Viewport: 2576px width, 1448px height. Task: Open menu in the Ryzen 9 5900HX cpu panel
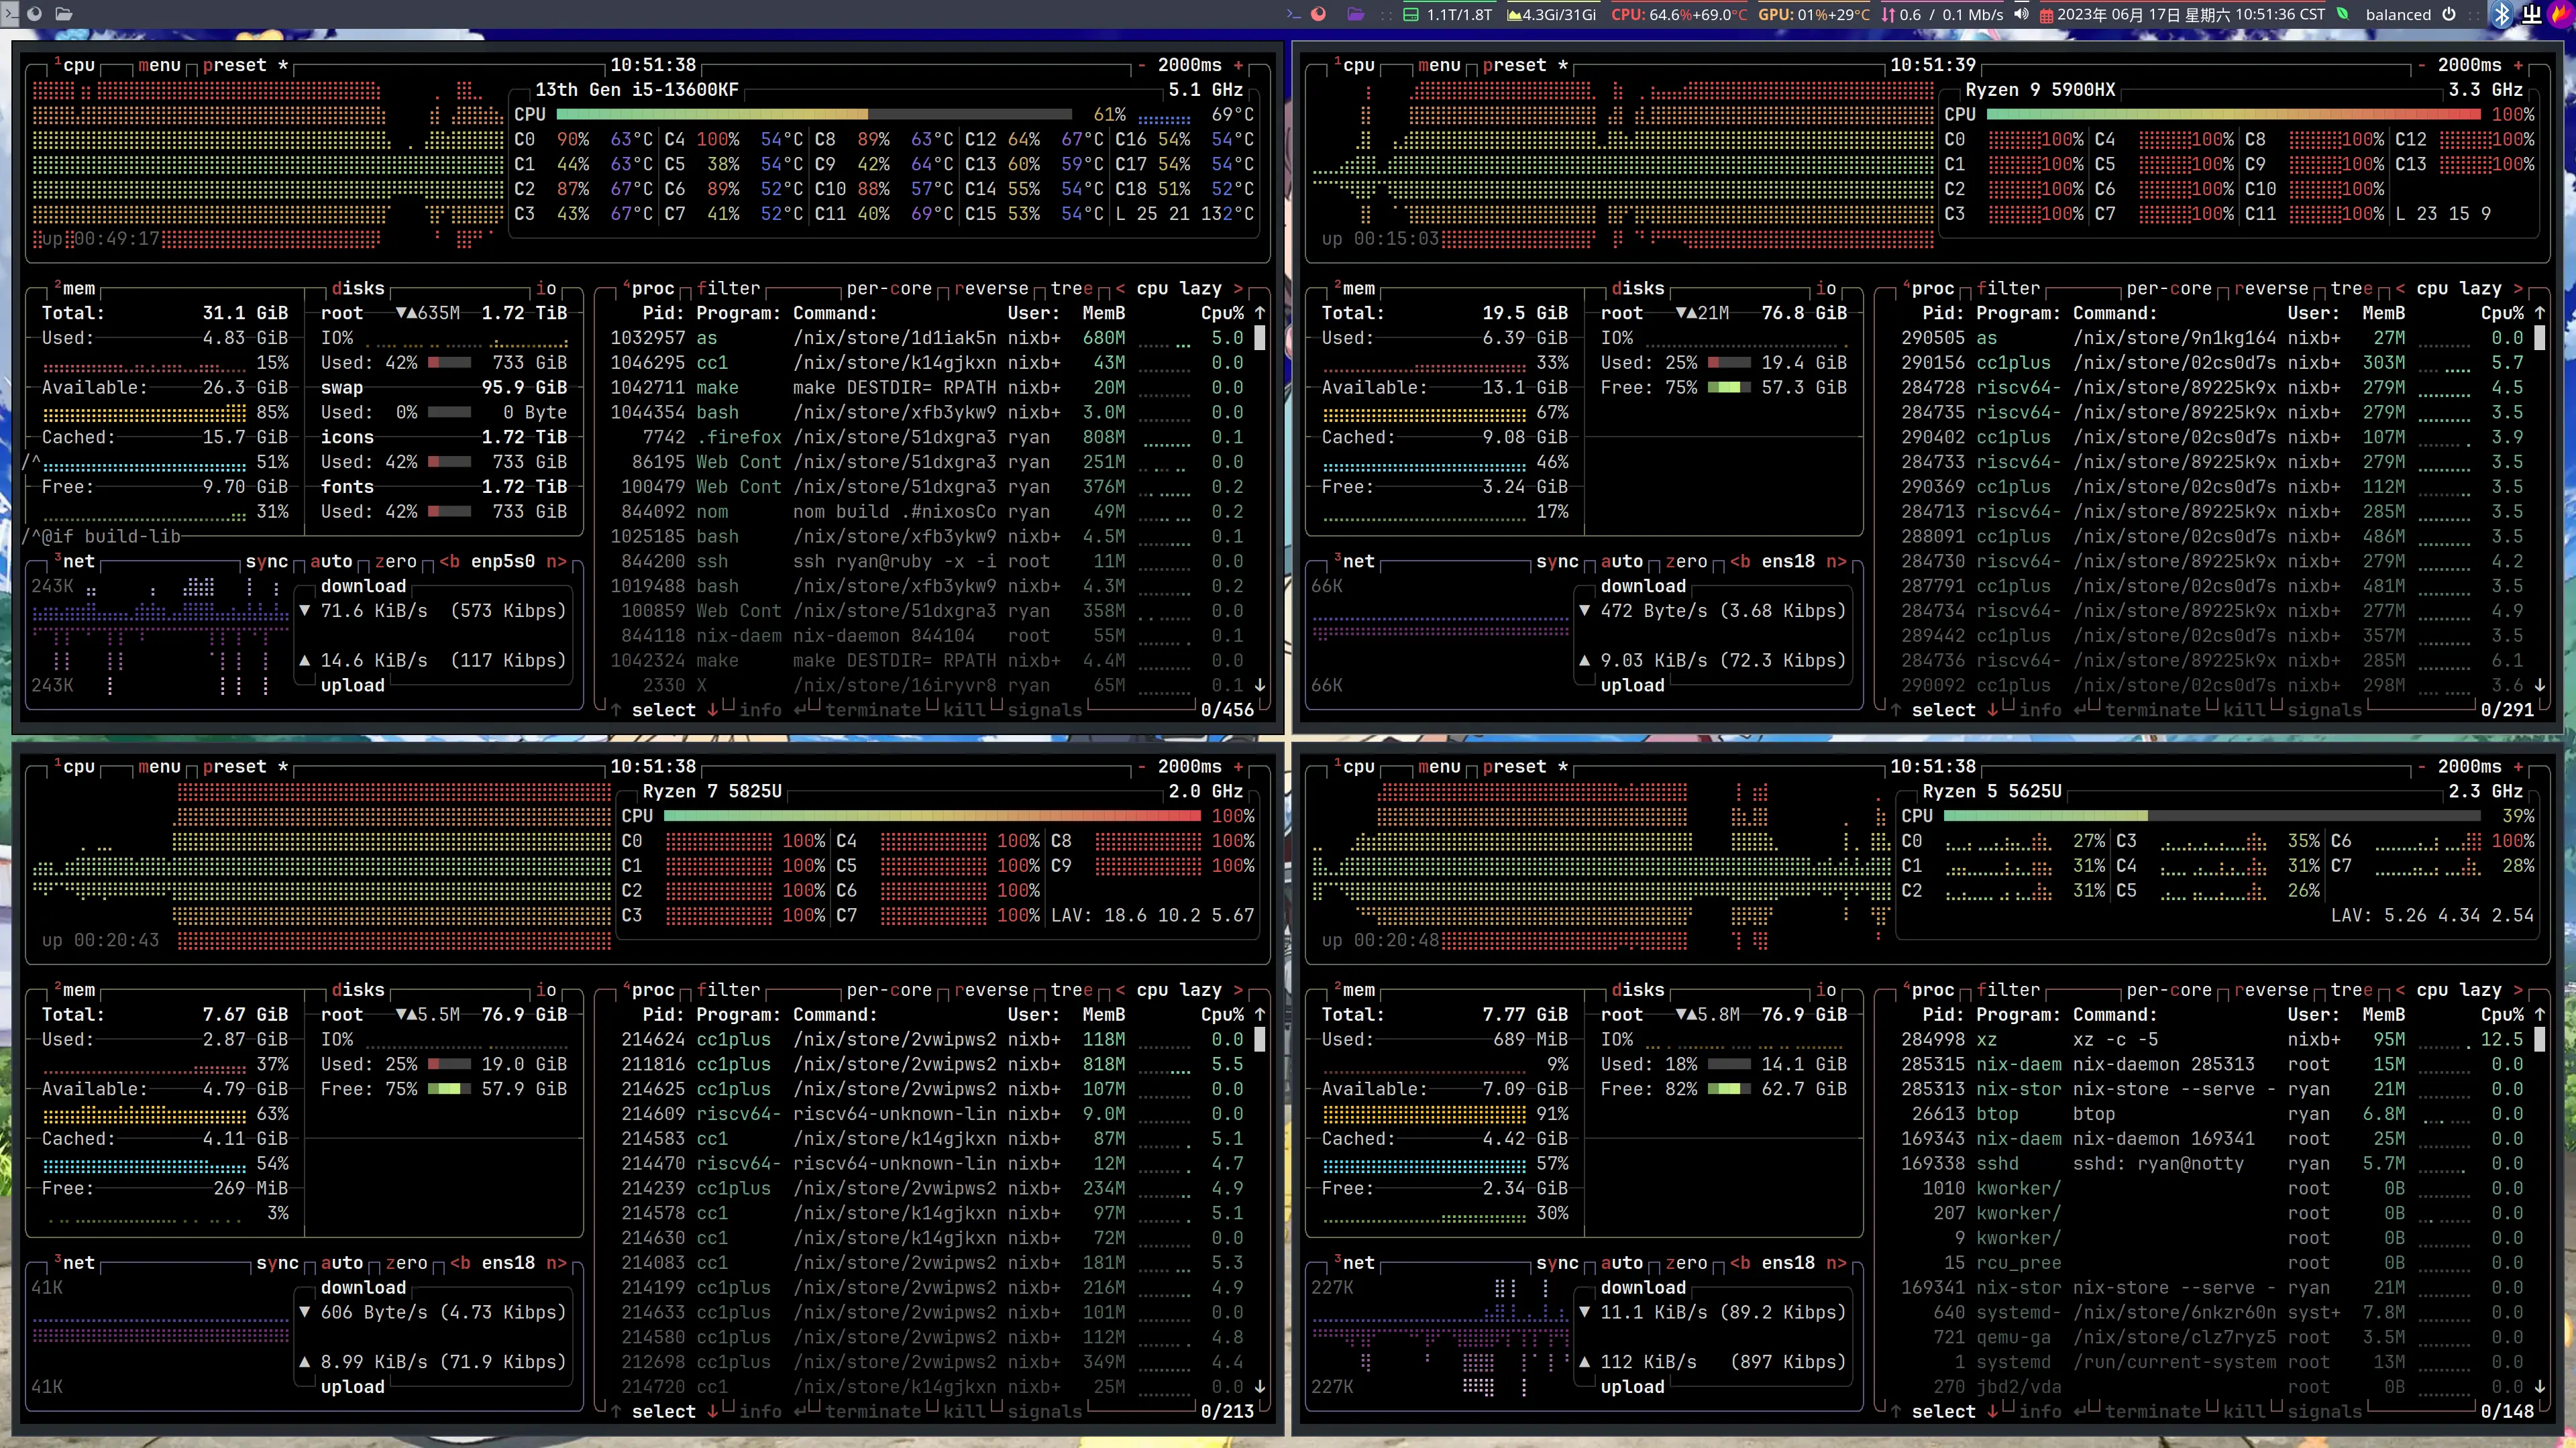click(1439, 65)
